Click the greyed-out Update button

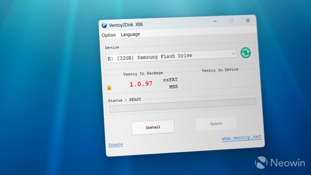click(x=216, y=123)
